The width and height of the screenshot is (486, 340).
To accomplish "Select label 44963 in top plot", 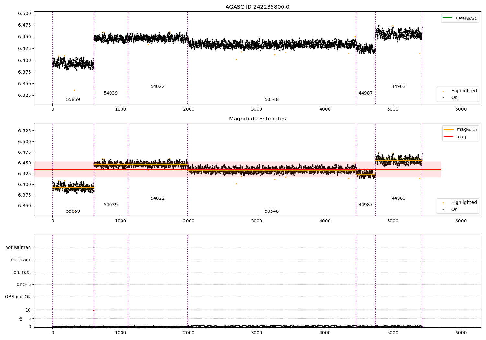I will click(x=399, y=87).
